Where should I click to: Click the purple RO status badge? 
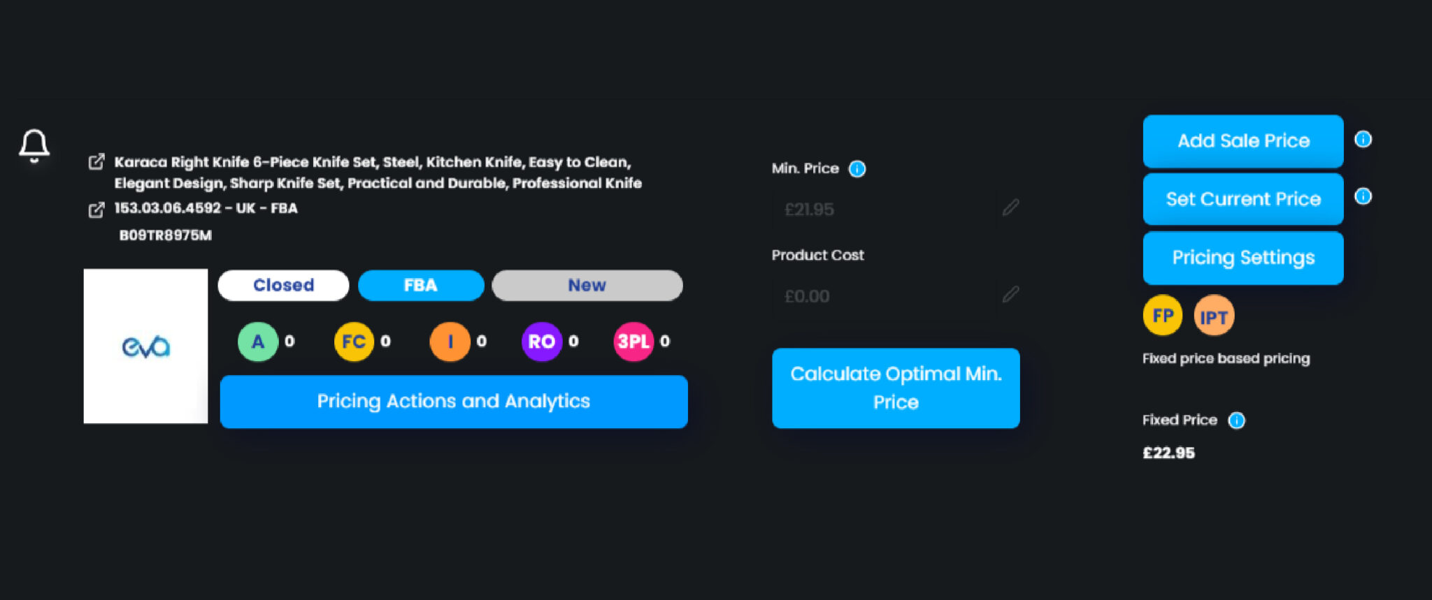(x=542, y=342)
